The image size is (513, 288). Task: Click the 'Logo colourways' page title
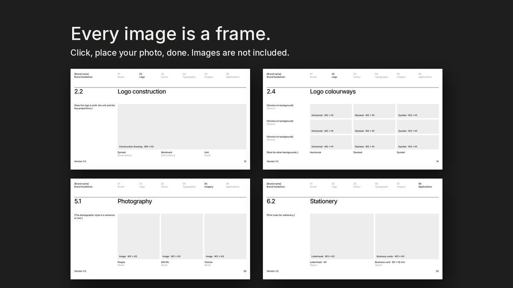point(333,92)
